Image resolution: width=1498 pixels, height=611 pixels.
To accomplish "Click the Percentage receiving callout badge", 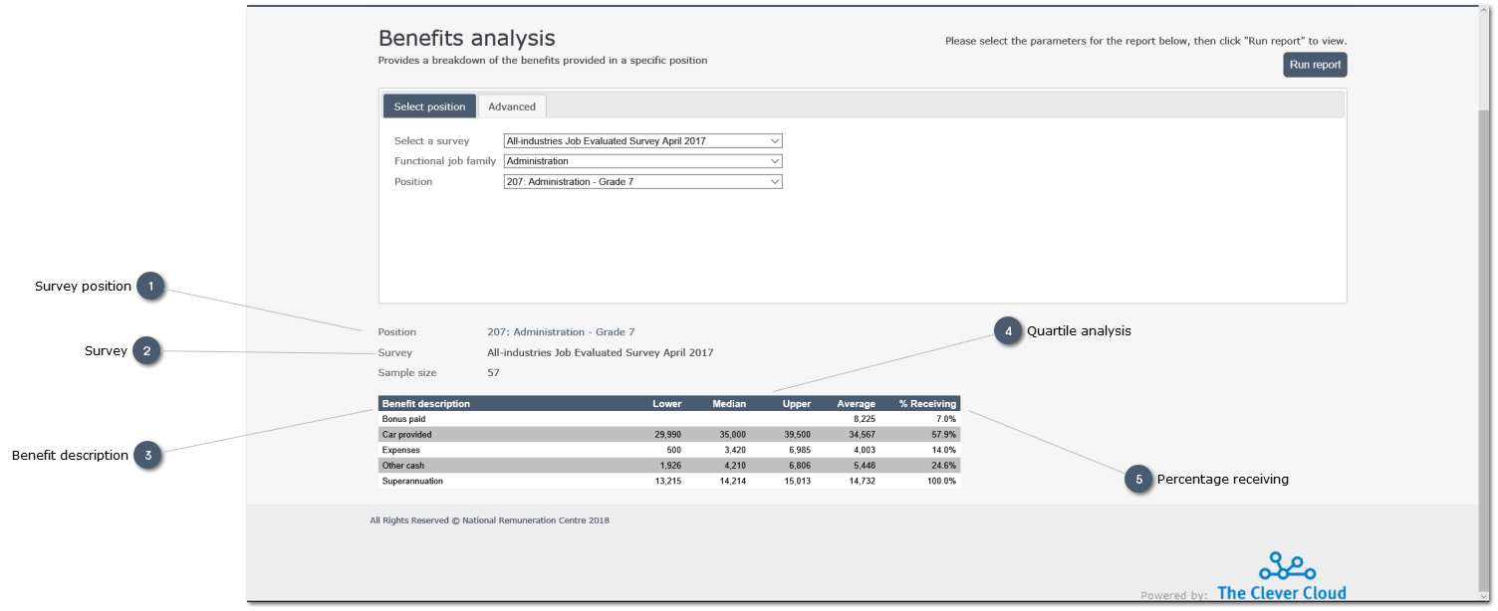I will tap(1138, 479).
